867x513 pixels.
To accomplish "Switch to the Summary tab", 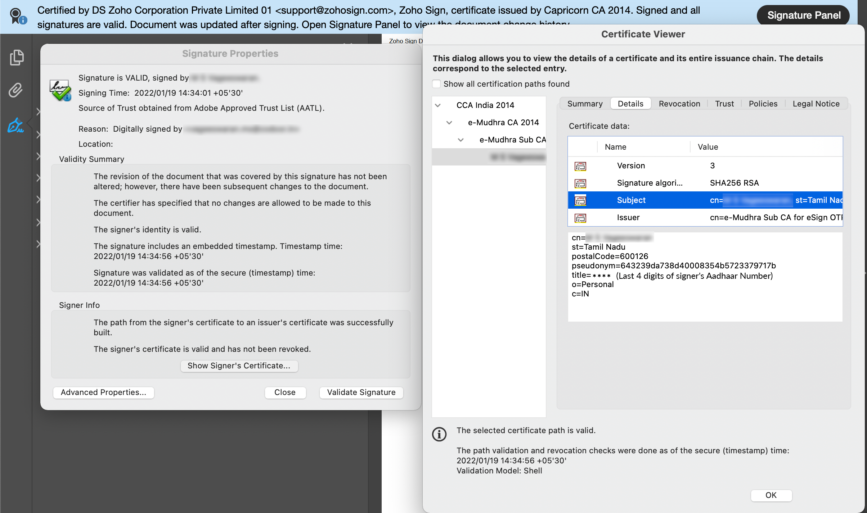I will pos(585,104).
